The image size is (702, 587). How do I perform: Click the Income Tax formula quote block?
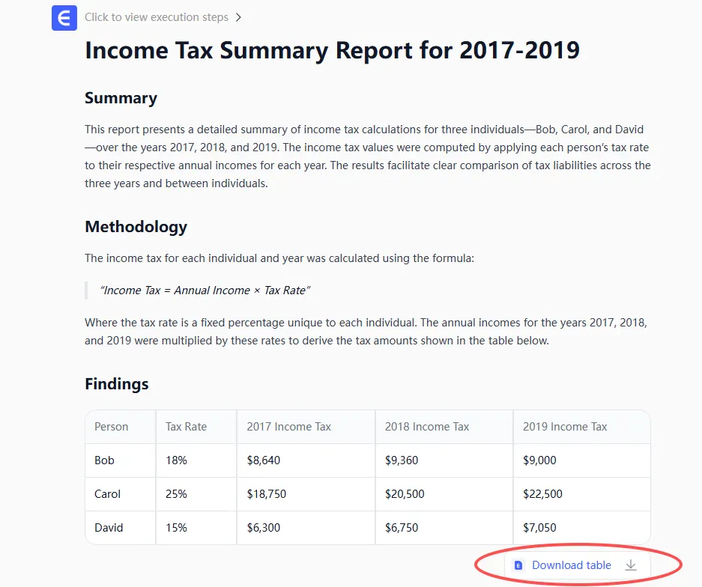[205, 291]
